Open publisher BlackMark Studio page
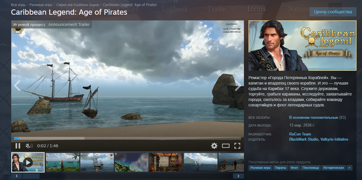362x180 pixels. 304,139
